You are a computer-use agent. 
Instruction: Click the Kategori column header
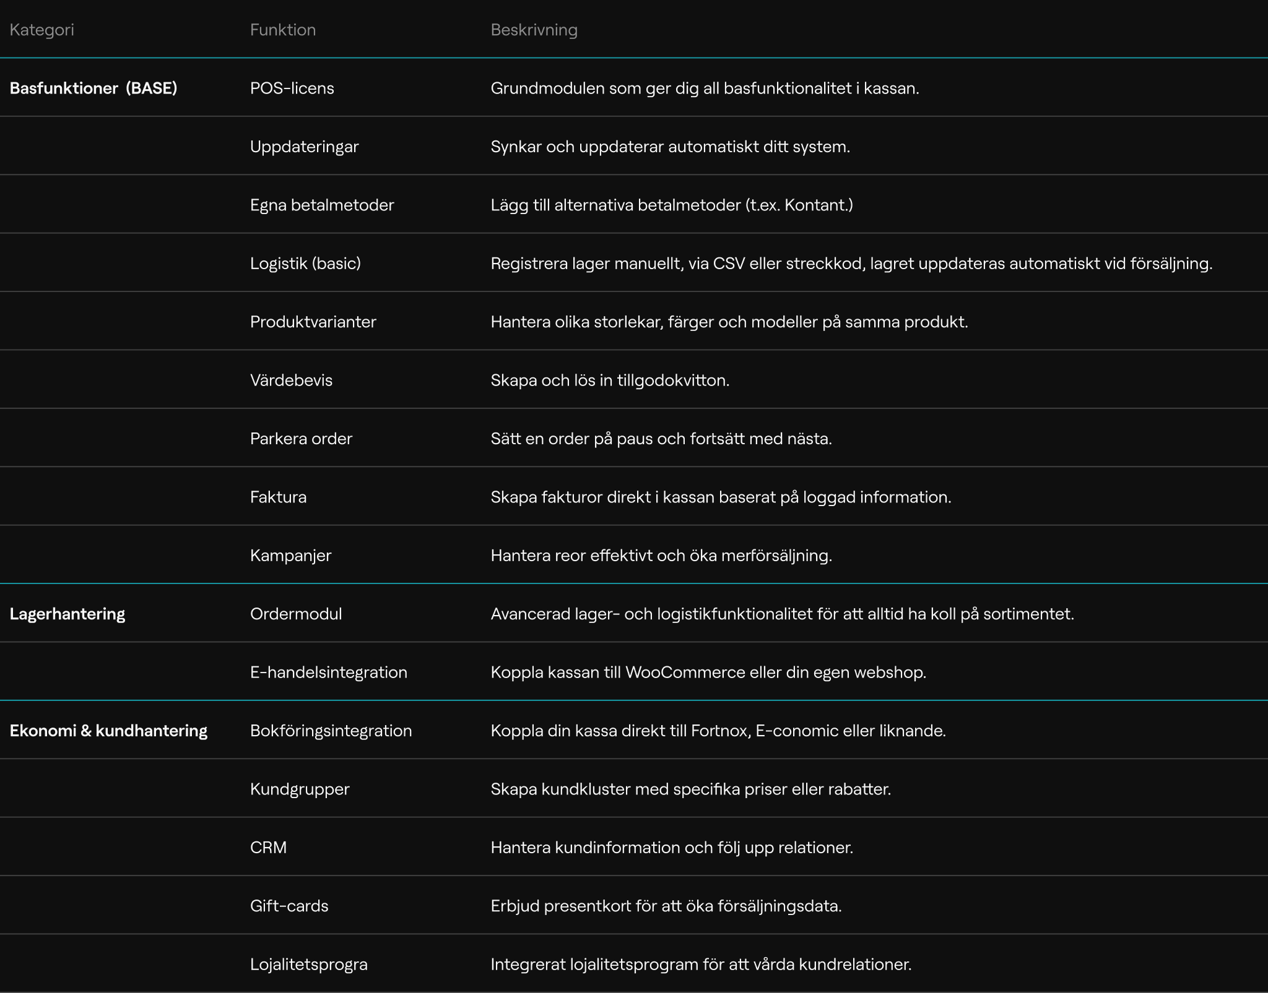[41, 30]
